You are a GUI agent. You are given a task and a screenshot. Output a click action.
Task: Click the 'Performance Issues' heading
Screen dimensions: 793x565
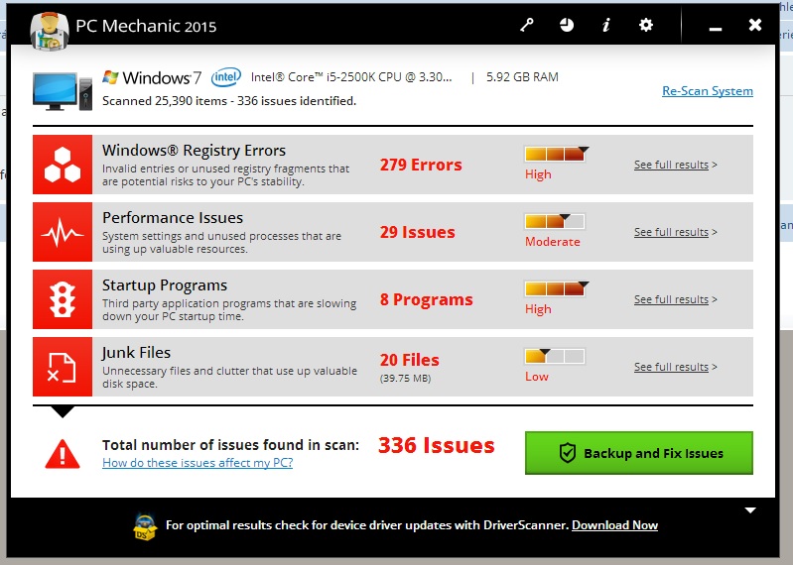[x=173, y=218]
